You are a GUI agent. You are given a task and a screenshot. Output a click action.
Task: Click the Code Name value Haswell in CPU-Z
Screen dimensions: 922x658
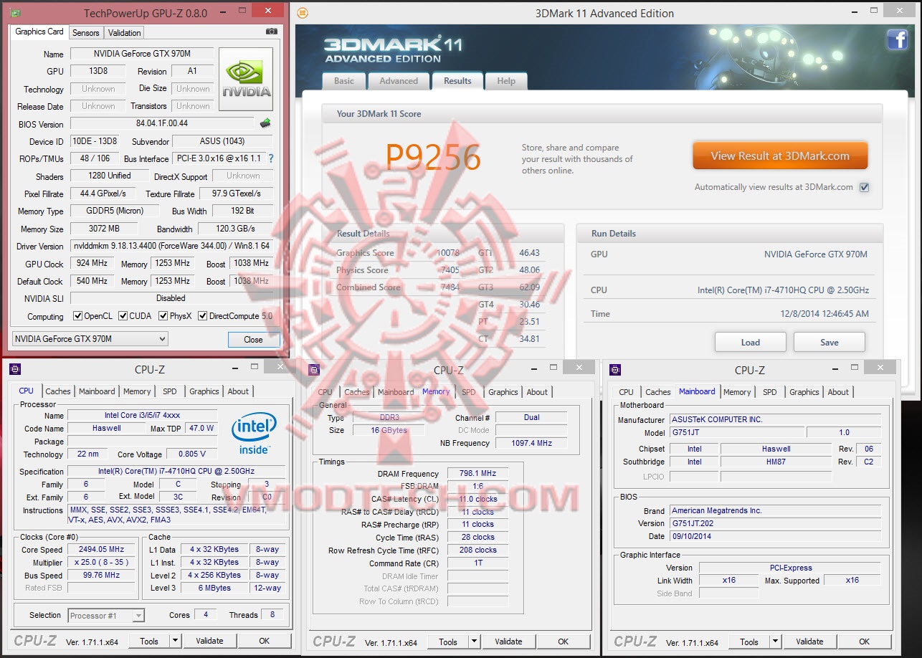tap(107, 428)
